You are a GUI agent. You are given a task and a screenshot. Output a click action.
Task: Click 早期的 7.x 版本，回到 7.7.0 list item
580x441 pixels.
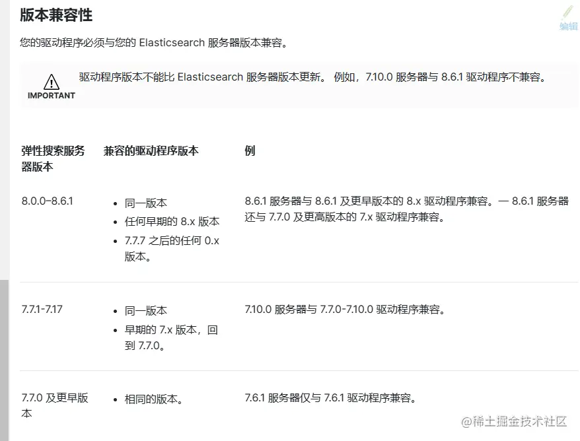point(171,337)
